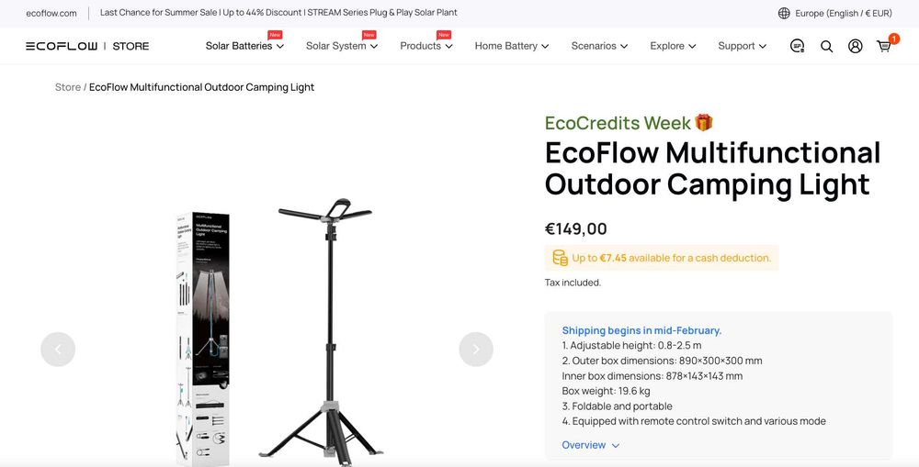The height and width of the screenshot is (467, 919).
Task: Click the chat support icon
Action: (x=797, y=46)
